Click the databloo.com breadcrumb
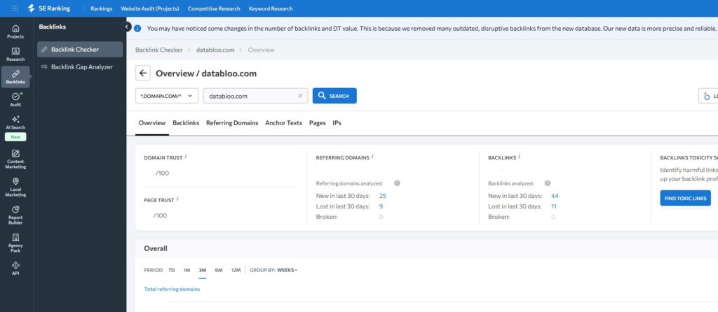The height and width of the screenshot is (312, 718). [x=215, y=50]
